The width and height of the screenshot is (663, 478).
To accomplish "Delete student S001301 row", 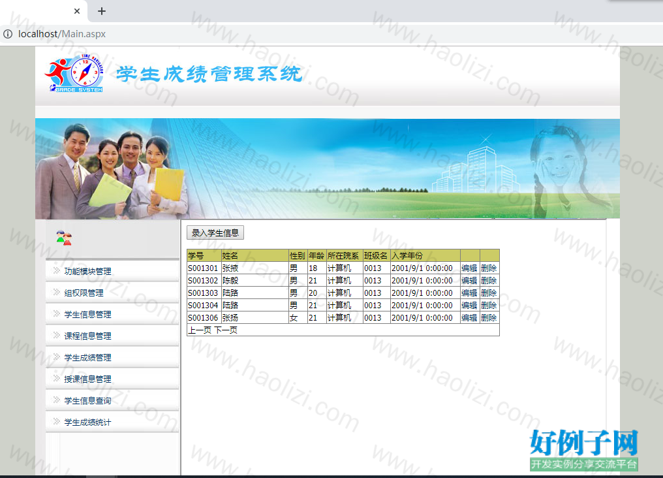I will pos(489,268).
